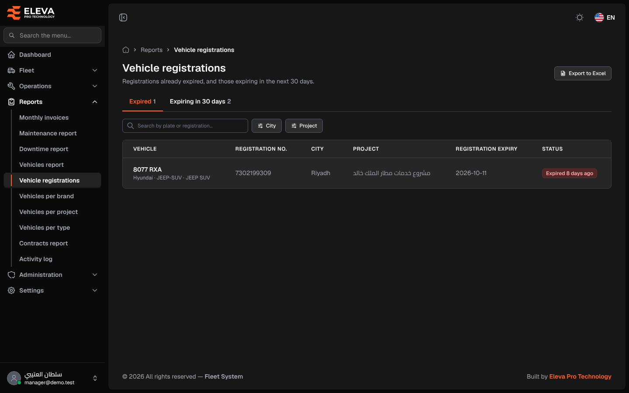Open Maintenance report
Viewport: 629px width, 393px height.
pyautogui.click(x=48, y=133)
